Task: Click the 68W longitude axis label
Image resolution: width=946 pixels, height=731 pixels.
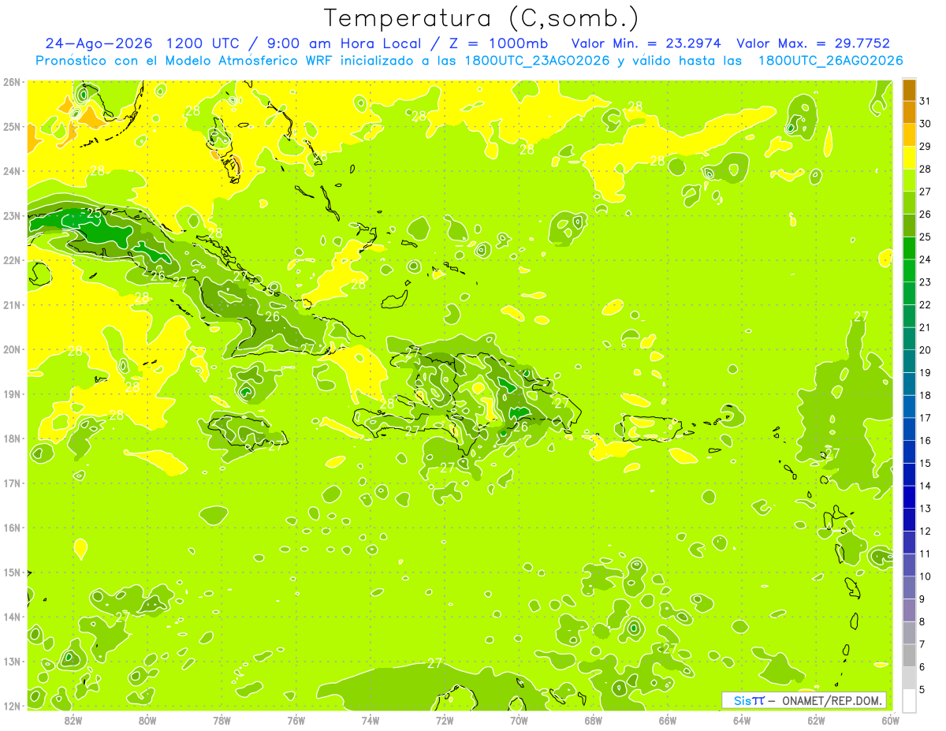Action: (x=594, y=720)
